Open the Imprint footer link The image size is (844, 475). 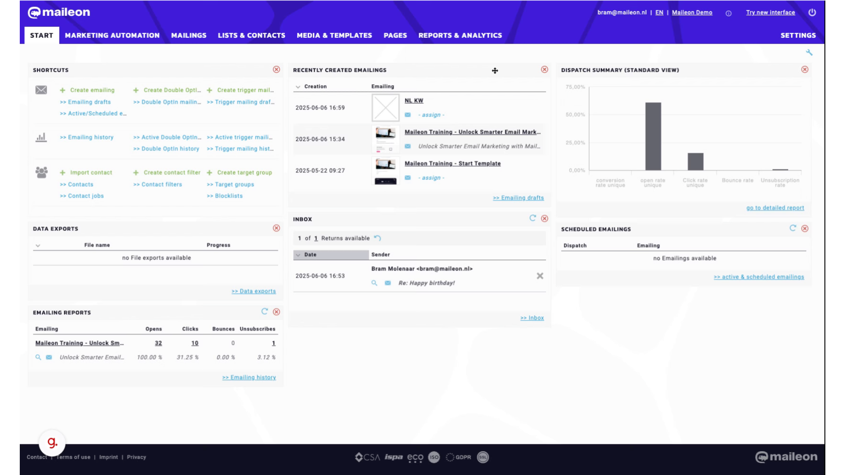coord(109,457)
